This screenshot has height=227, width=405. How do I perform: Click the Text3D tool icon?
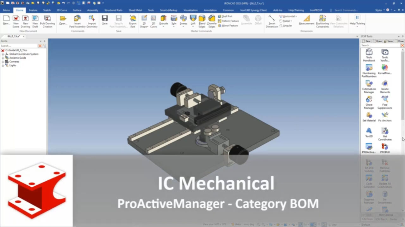pos(369,132)
